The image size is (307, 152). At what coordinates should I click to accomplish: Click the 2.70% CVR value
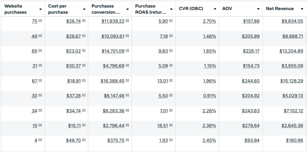click(209, 22)
